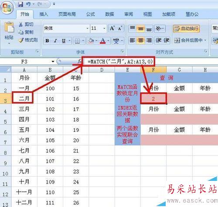Align text to middle vertically

(x=140, y=28)
